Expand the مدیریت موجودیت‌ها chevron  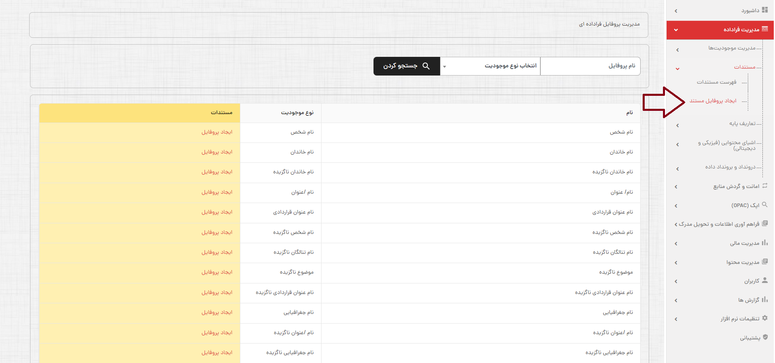pyautogui.click(x=678, y=50)
